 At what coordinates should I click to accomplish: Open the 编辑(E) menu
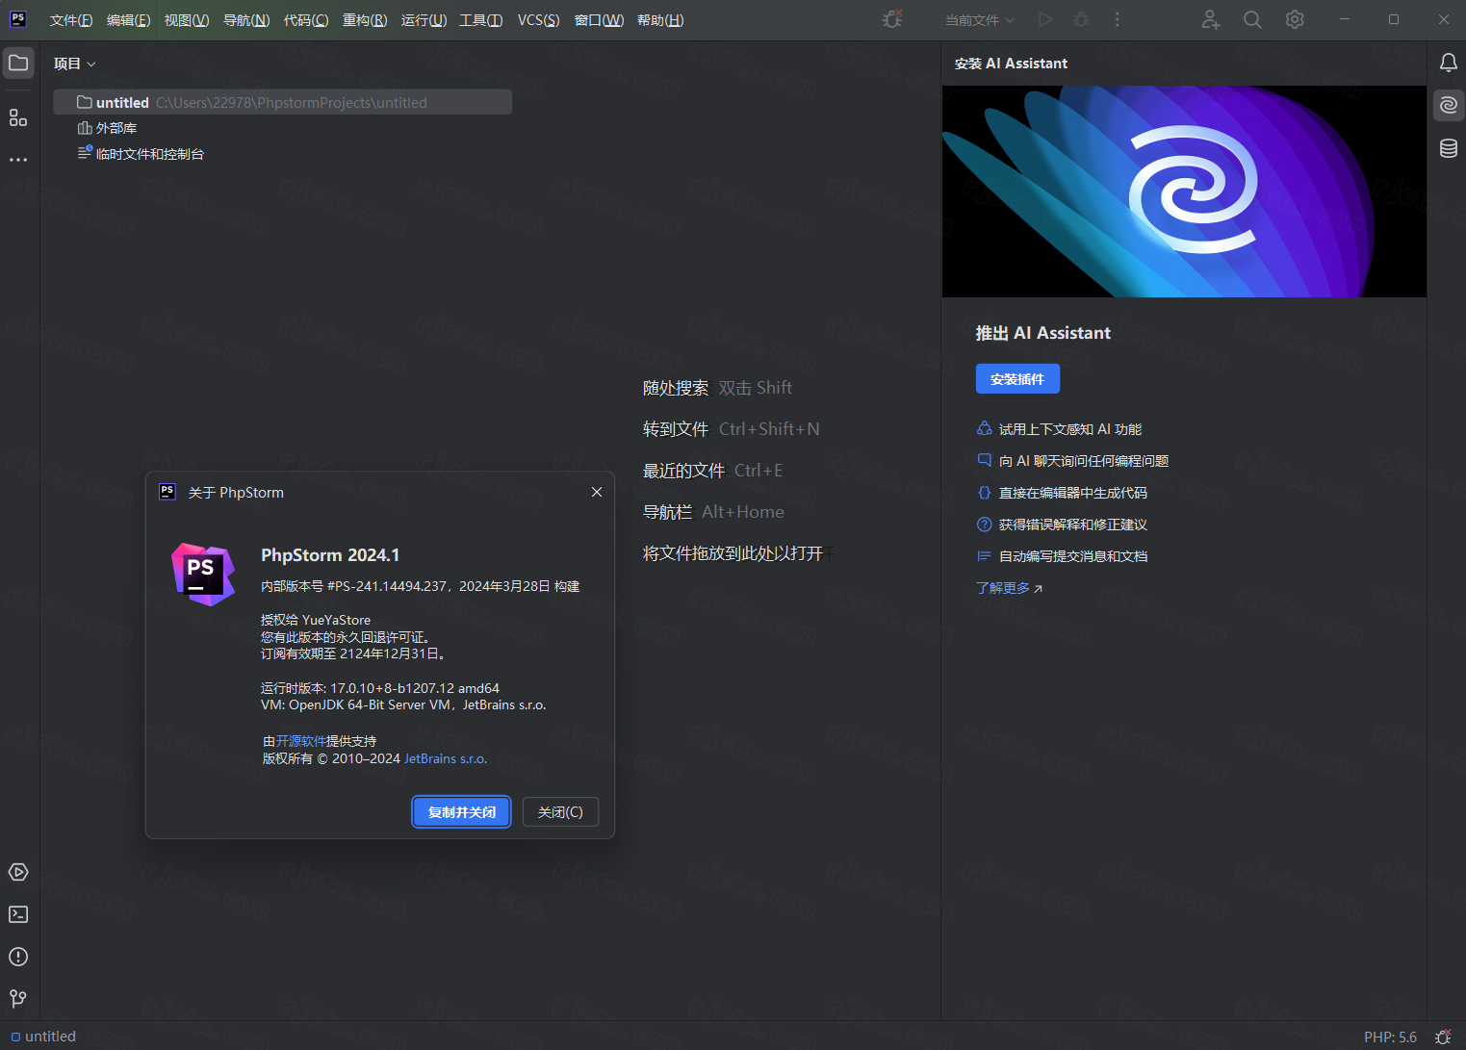(129, 20)
